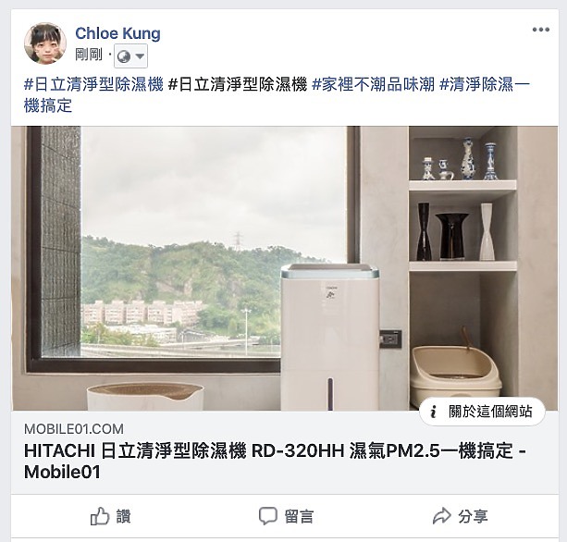Open the post options three-dots menu

click(x=540, y=30)
